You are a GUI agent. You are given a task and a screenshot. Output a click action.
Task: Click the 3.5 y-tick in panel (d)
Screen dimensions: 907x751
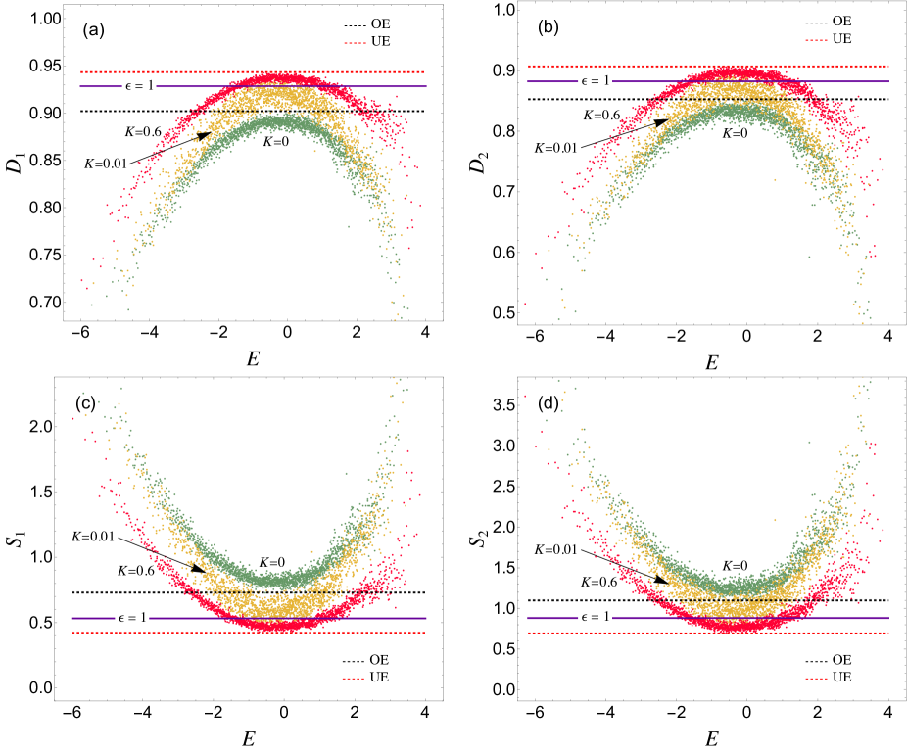point(504,405)
